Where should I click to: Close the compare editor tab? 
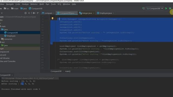click(x=54, y=13)
